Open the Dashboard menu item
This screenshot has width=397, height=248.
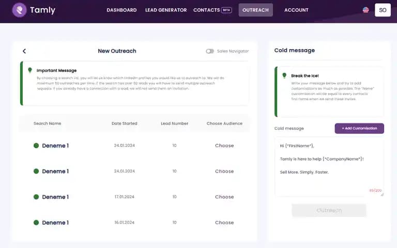pos(121,10)
